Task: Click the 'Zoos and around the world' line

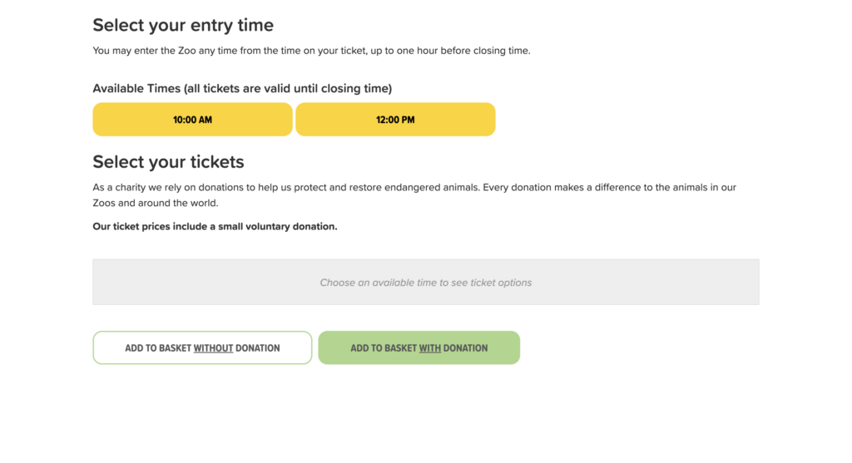Action: point(156,203)
